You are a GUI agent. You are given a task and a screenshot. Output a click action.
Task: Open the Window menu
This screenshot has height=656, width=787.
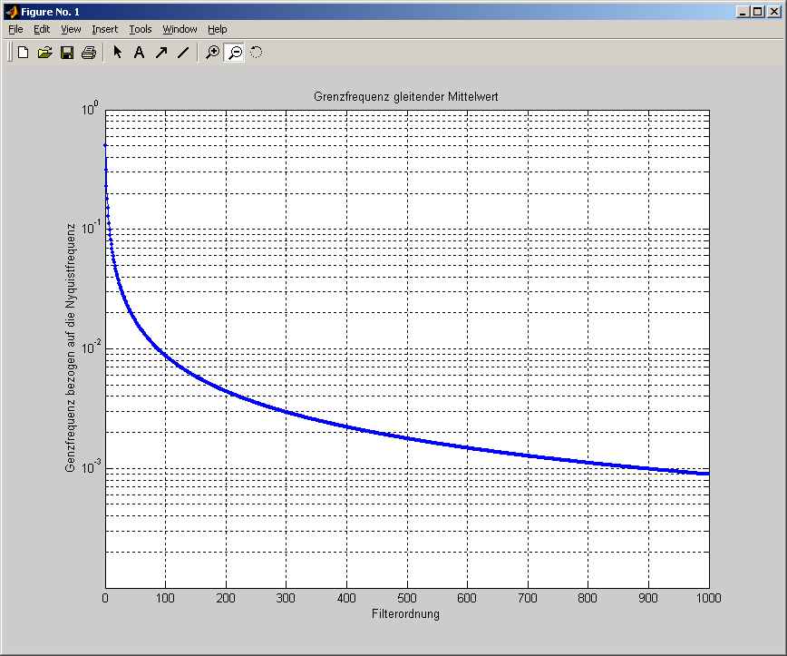[x=180, y=29]
